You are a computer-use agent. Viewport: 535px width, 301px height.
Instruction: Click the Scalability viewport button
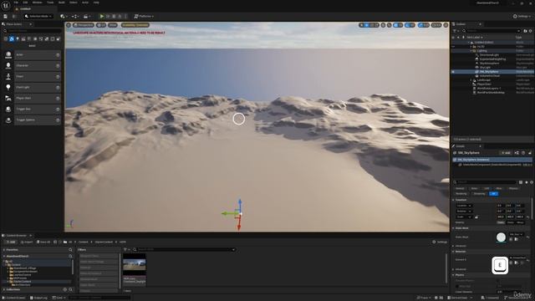pyautogui.click(x=135, y=25)
